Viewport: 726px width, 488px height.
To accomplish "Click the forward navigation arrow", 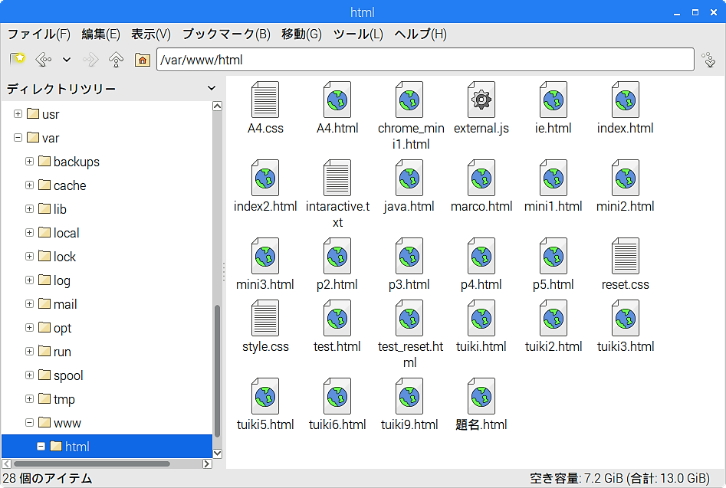I will 90,60.
